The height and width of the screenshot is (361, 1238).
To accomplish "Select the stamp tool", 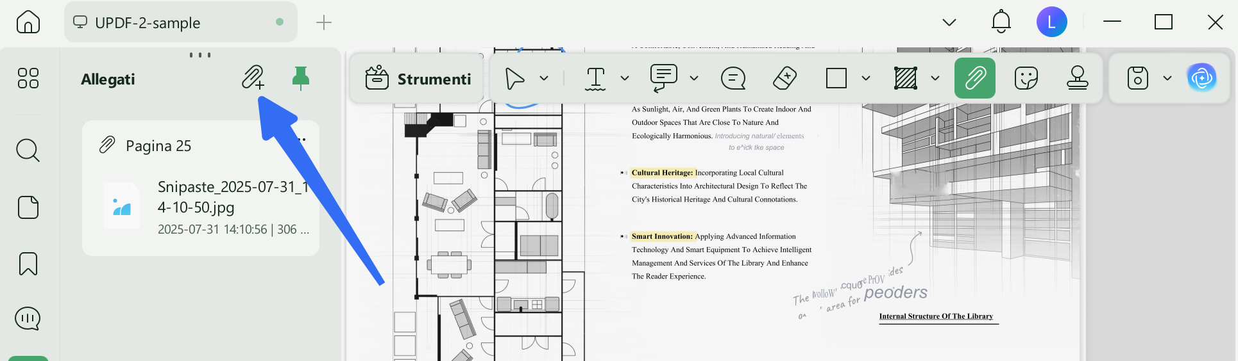I will 1078,78.
